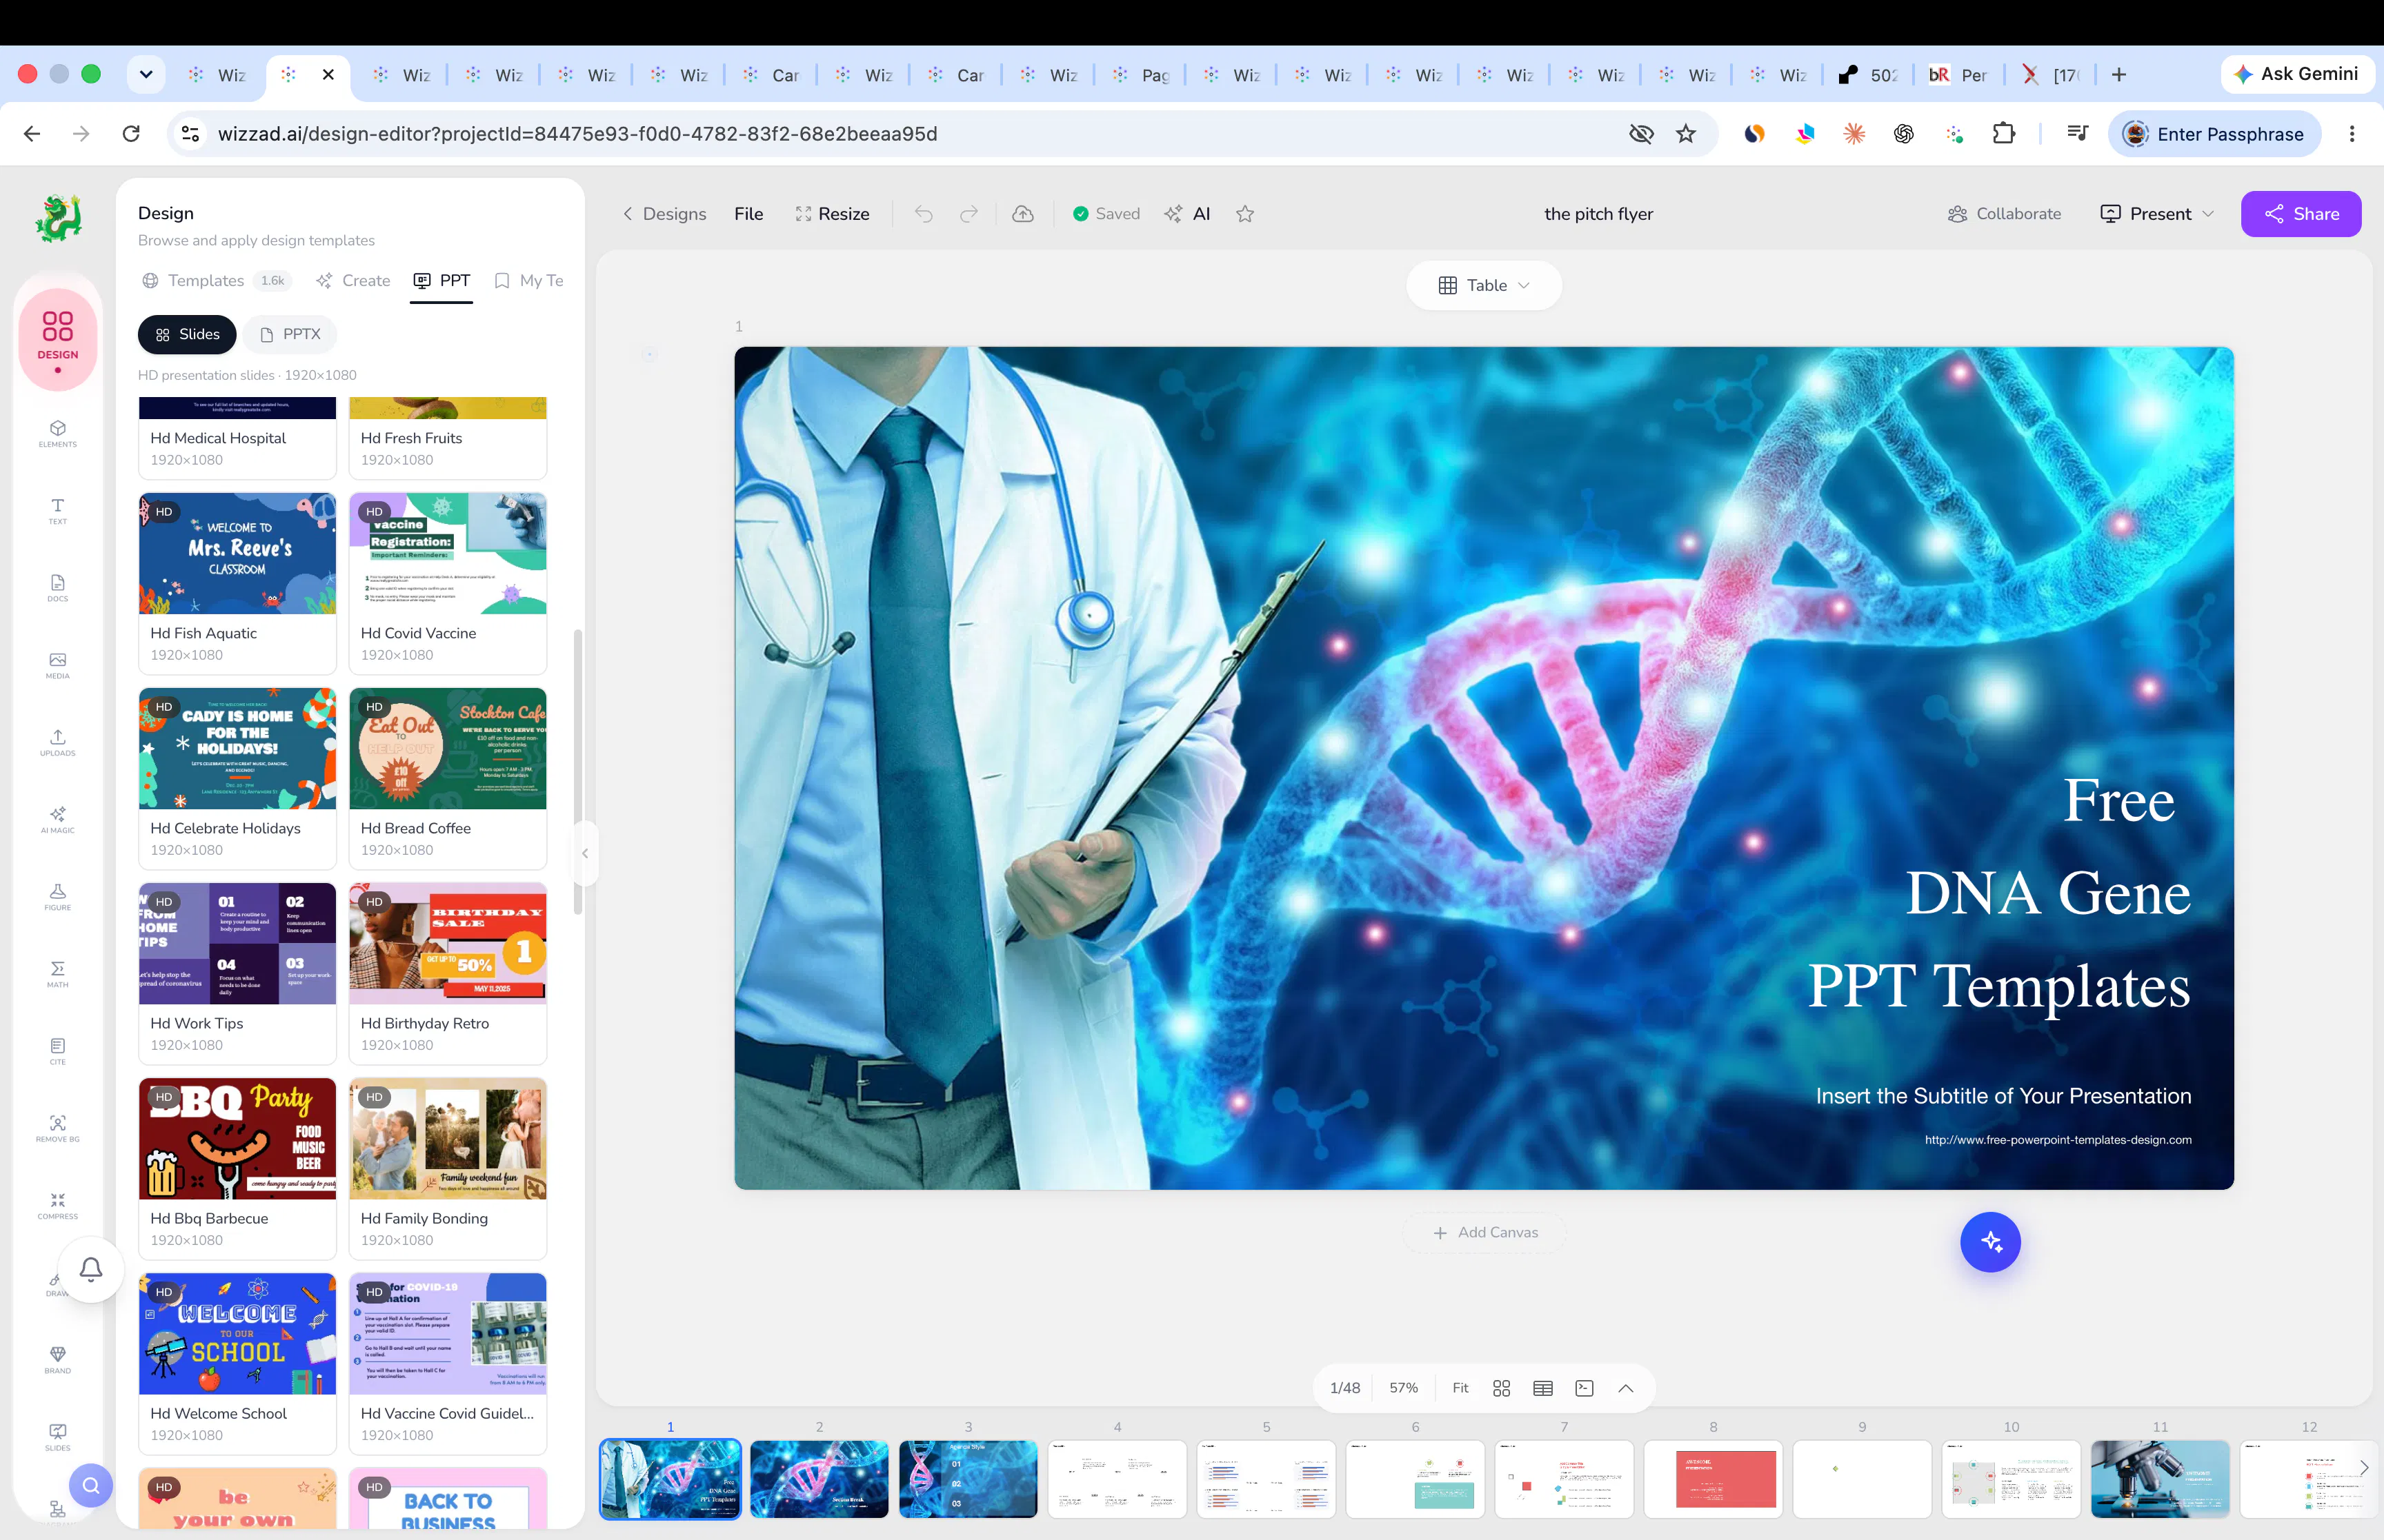Click the Share button

point(2301,214)
